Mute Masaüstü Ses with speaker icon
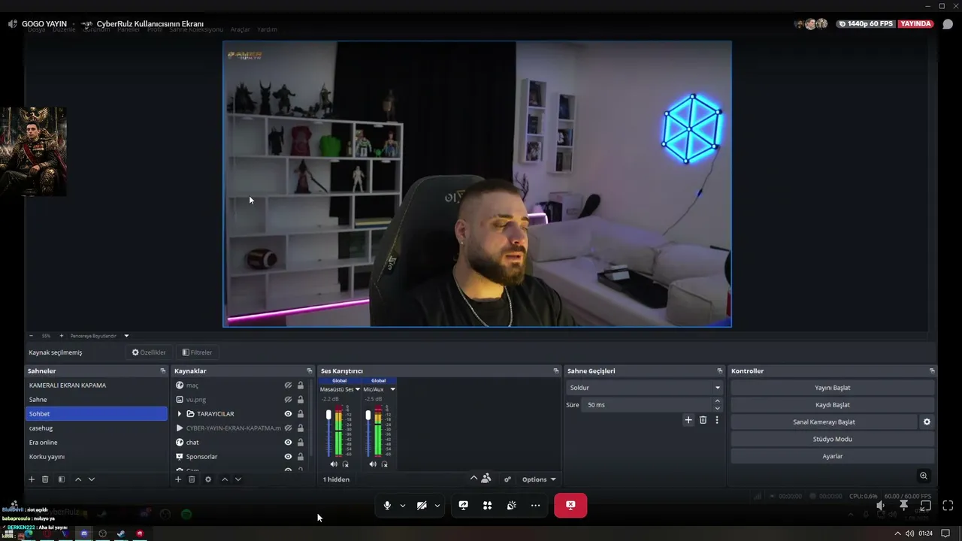The height and width of the screenshot is (541, 962). [334, 464]
